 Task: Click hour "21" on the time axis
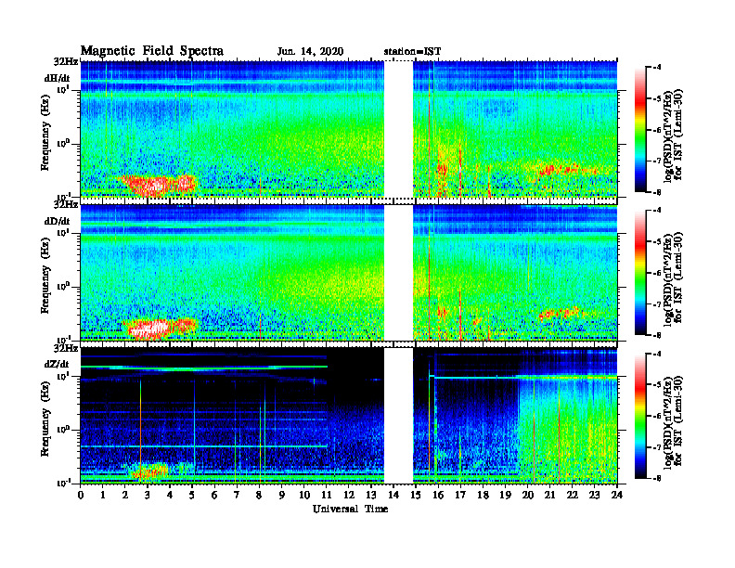(x=549, y=496)
